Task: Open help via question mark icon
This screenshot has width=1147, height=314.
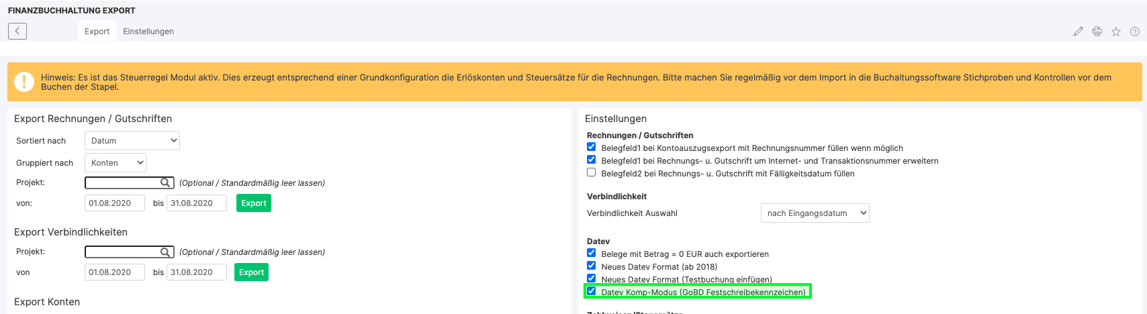Action: coord(1135,32)
